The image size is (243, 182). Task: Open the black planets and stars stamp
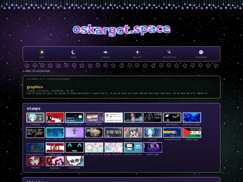click(x=172, y=118)
